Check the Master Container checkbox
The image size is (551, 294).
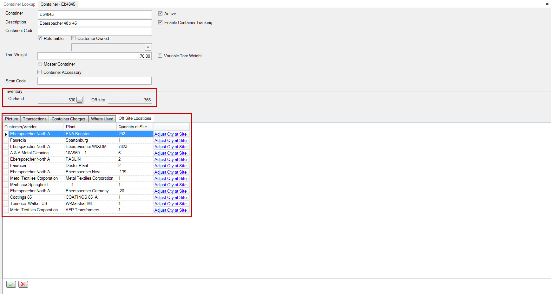(x=40, y=64)
